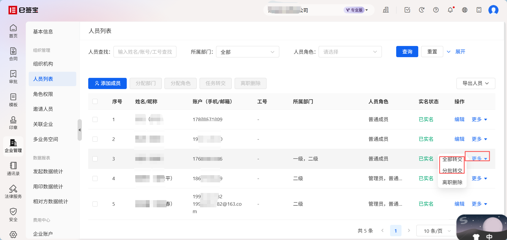
Task: Open 关联企业 in side menu
Action: [43, 124]
